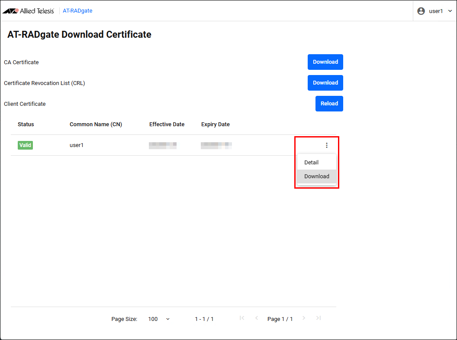The width and height of the screenshot is (457, 340).
Task: Reload the Client Certificate list
Action: [329, 104]
